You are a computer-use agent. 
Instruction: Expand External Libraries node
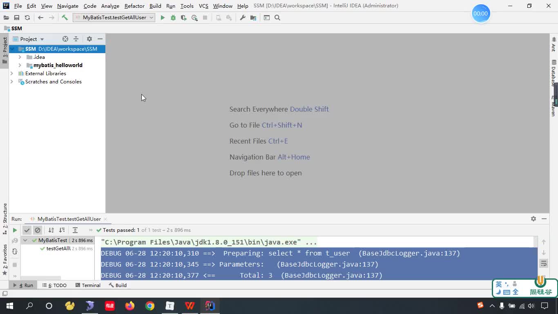[12, 73]
